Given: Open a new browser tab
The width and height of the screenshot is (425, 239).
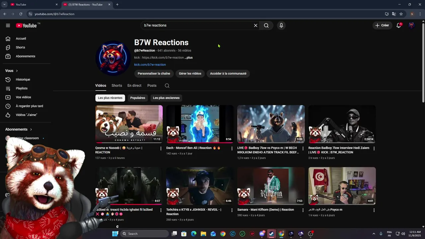Looking at the screenshot, I should click(x=117, y=5).
